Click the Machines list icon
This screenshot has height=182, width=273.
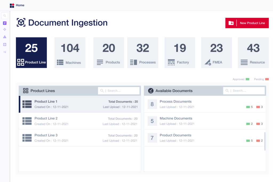(60, 63)
